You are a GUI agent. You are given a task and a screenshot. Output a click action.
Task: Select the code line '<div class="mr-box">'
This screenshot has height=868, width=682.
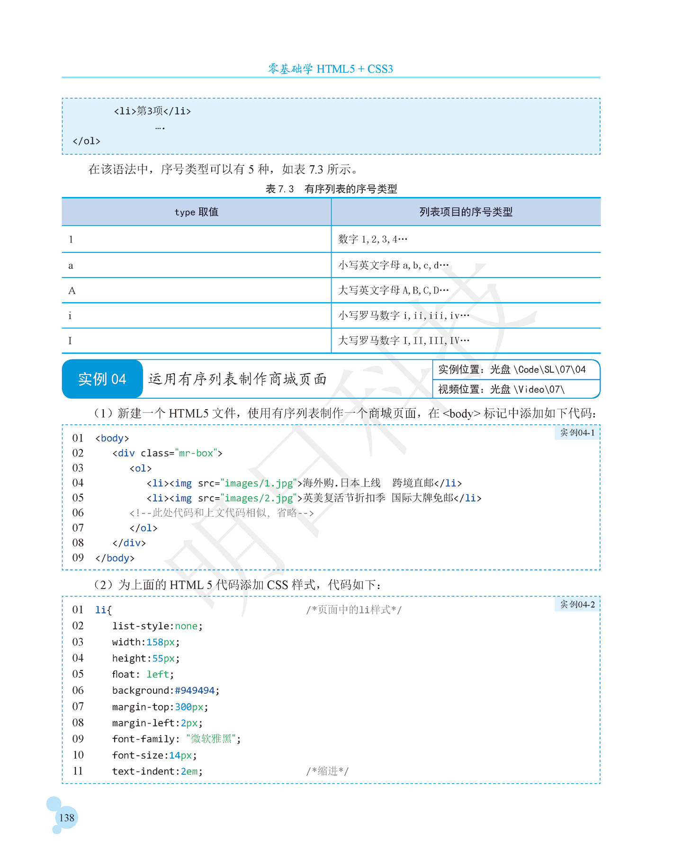[x=167, y=453]
